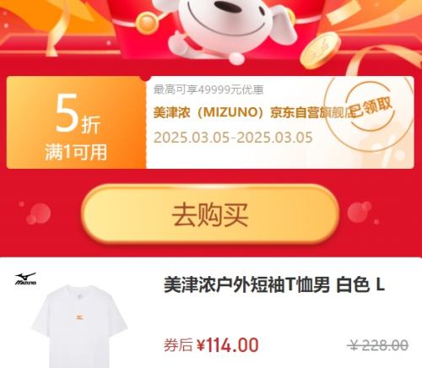Click the 已领取 claimed stamp icon
Screen dimensions: 422x368
(370, 107)
